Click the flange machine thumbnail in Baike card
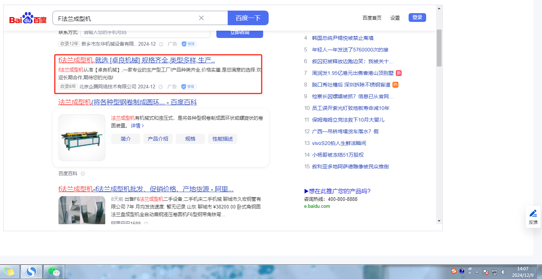The width and height of the screenshot is (542, 279). pos(82,138)
